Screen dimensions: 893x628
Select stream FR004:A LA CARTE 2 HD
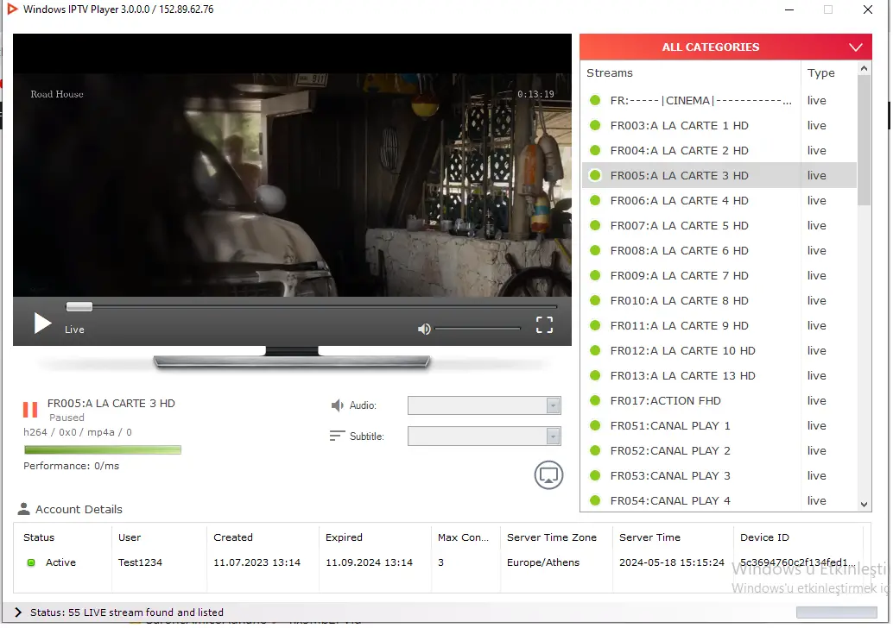(720, 151)
